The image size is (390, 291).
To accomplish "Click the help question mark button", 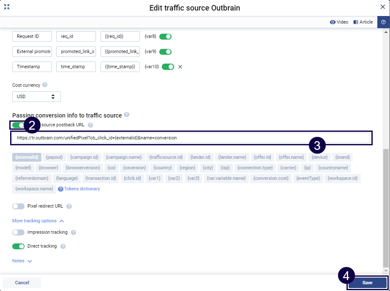I will pyautogui.click(x=383, y=22).
